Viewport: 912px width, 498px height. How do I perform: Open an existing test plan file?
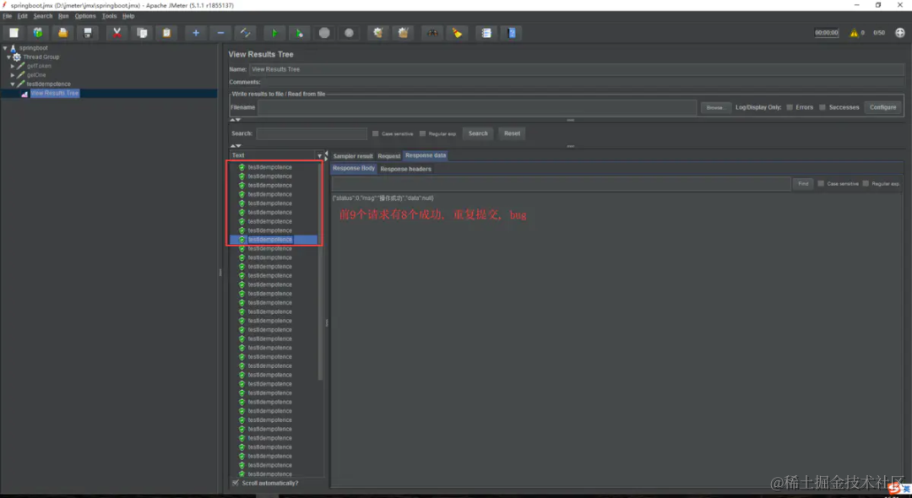(x=62, y=33)
